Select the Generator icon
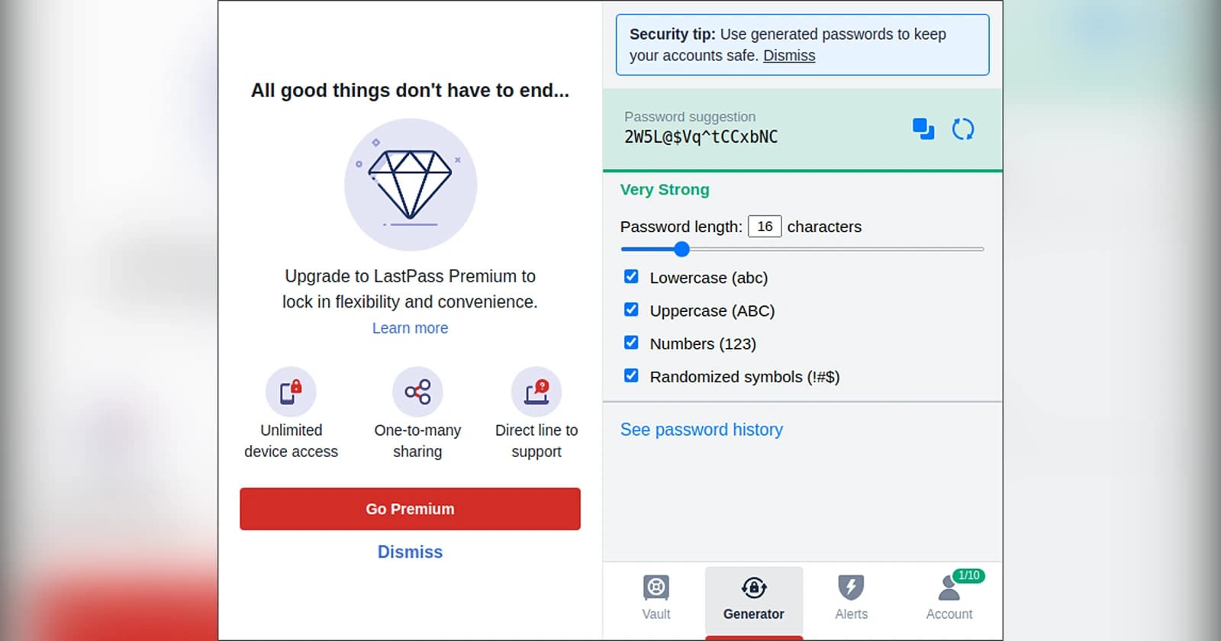The width and height of the screenshot is (1221, 641). pos(754,589)
